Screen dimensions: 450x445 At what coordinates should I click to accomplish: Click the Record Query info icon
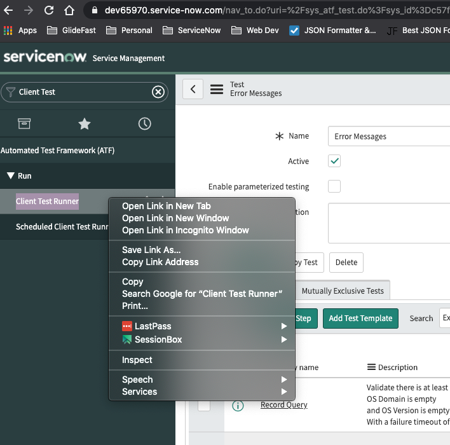pos(238,406)
